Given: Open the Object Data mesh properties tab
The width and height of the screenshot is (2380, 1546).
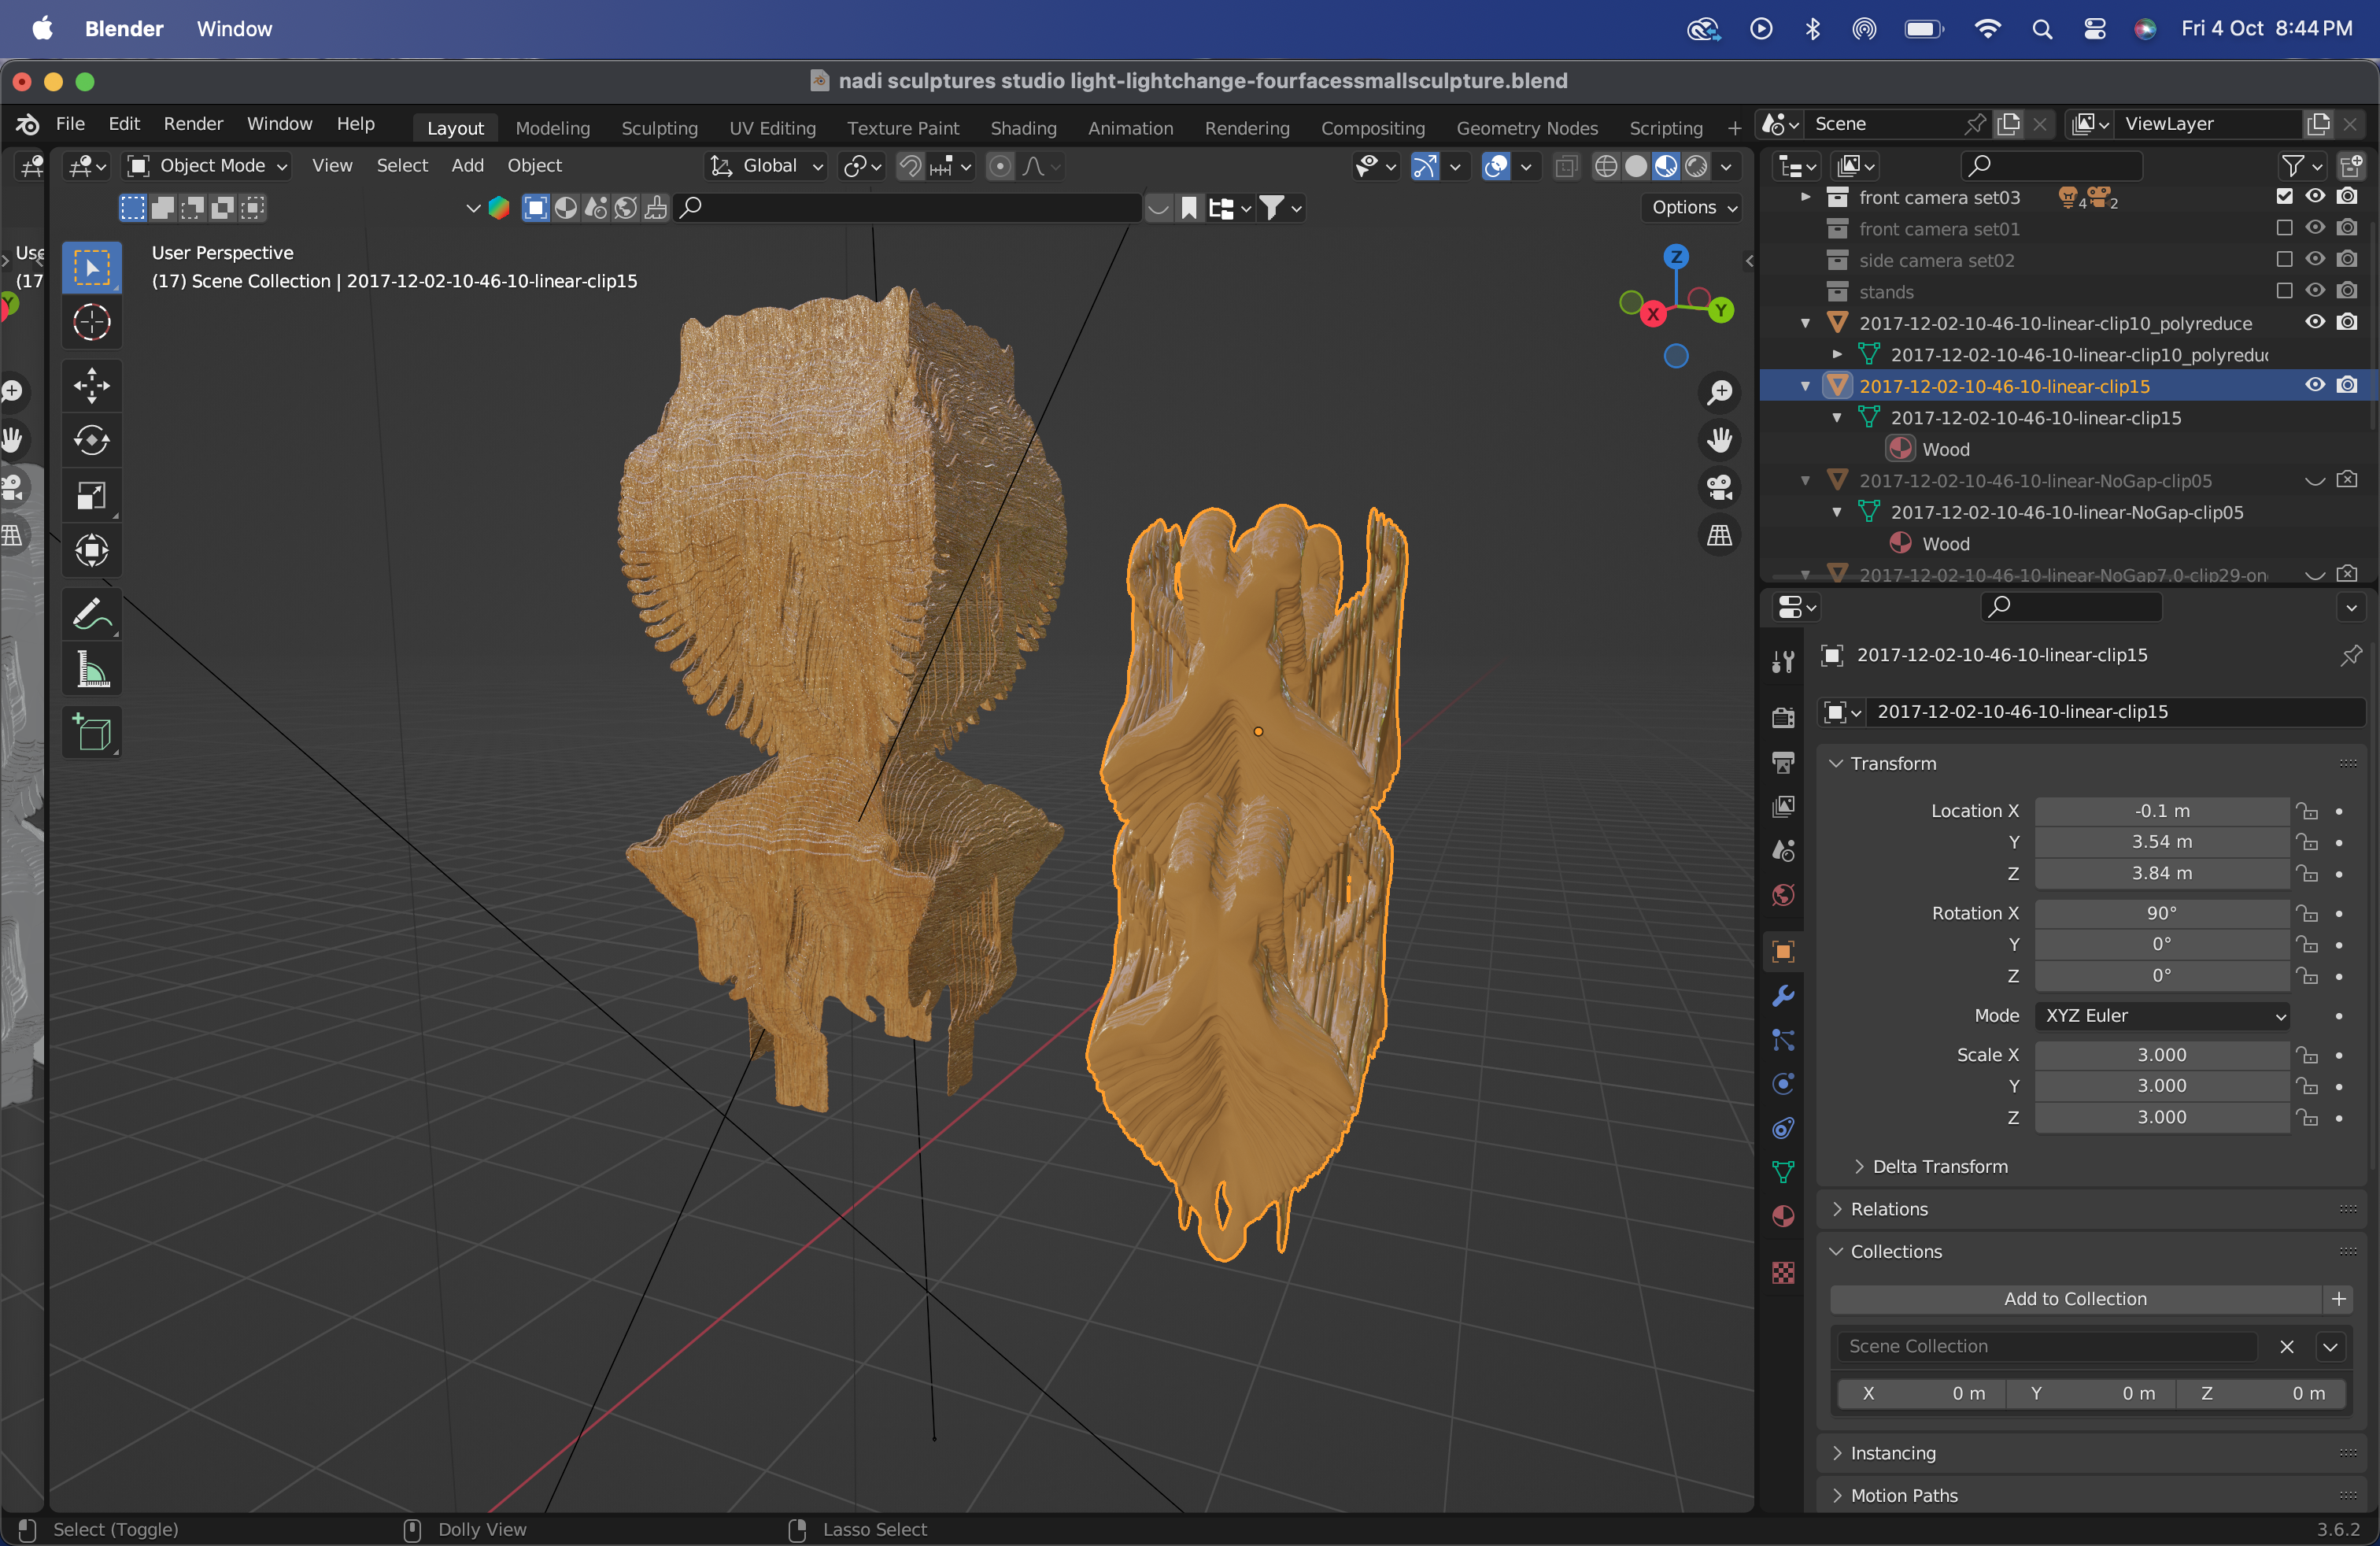Looking at the screenshot, I should pyautogui.click(x=1783, y=1172).
